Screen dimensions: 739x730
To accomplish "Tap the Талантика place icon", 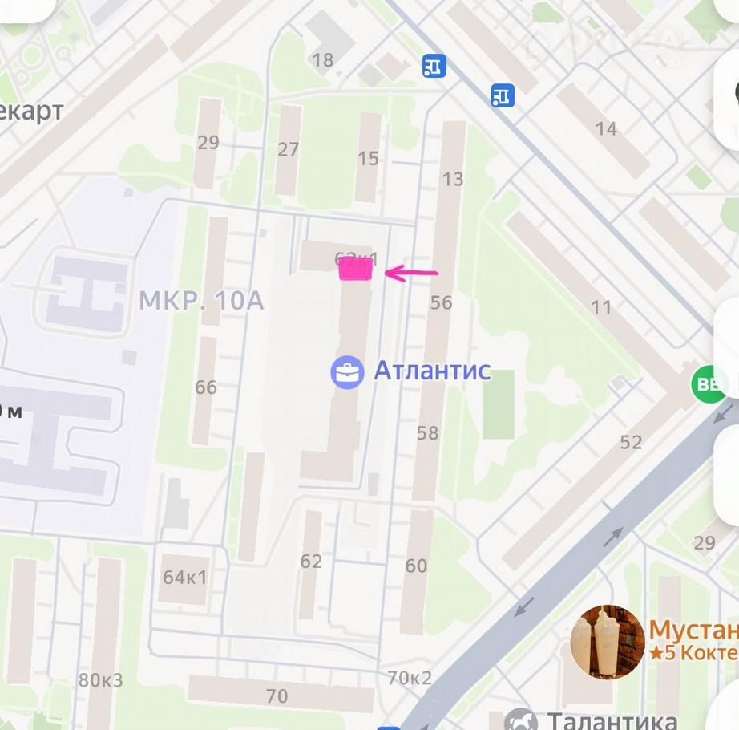I will 520,720.
